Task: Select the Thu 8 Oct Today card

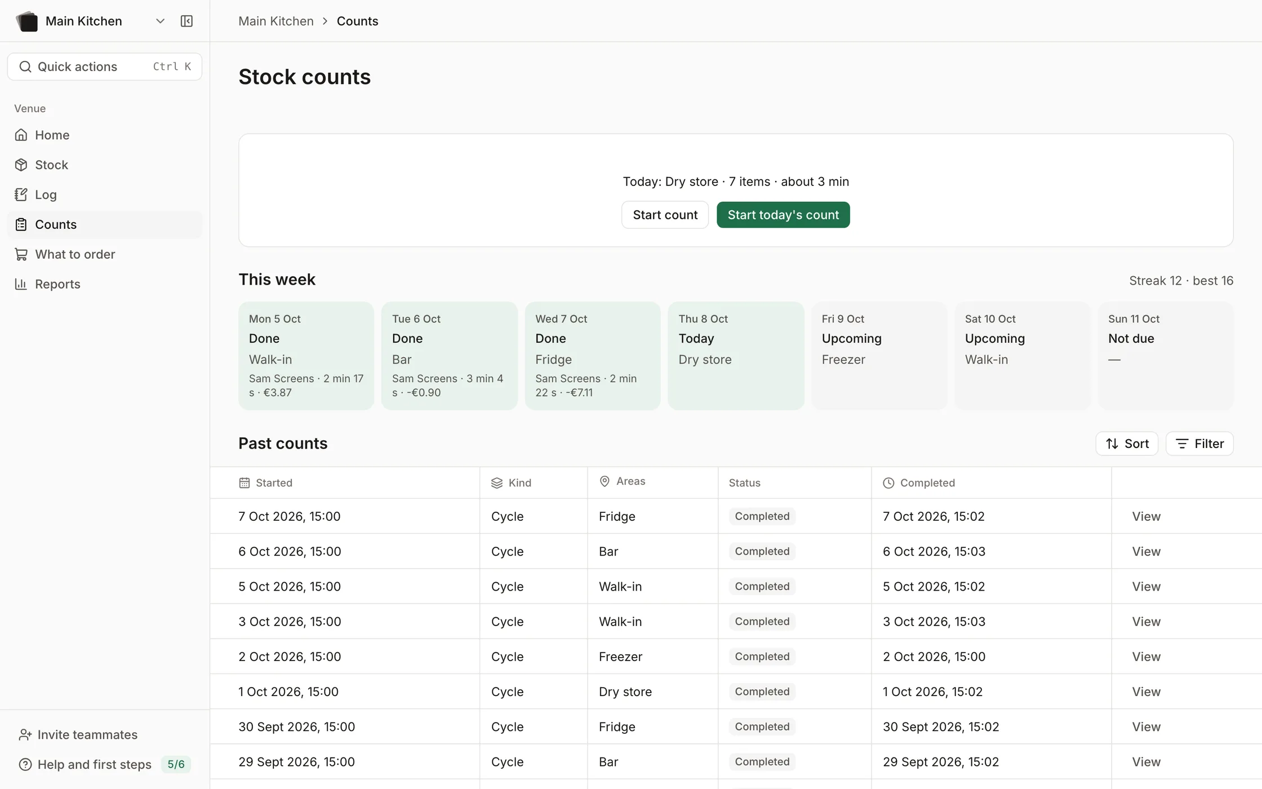Action: coord(736,356)
